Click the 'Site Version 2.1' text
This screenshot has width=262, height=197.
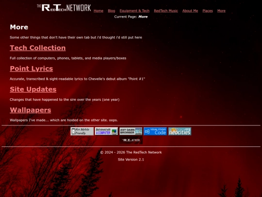coord(131,160)
